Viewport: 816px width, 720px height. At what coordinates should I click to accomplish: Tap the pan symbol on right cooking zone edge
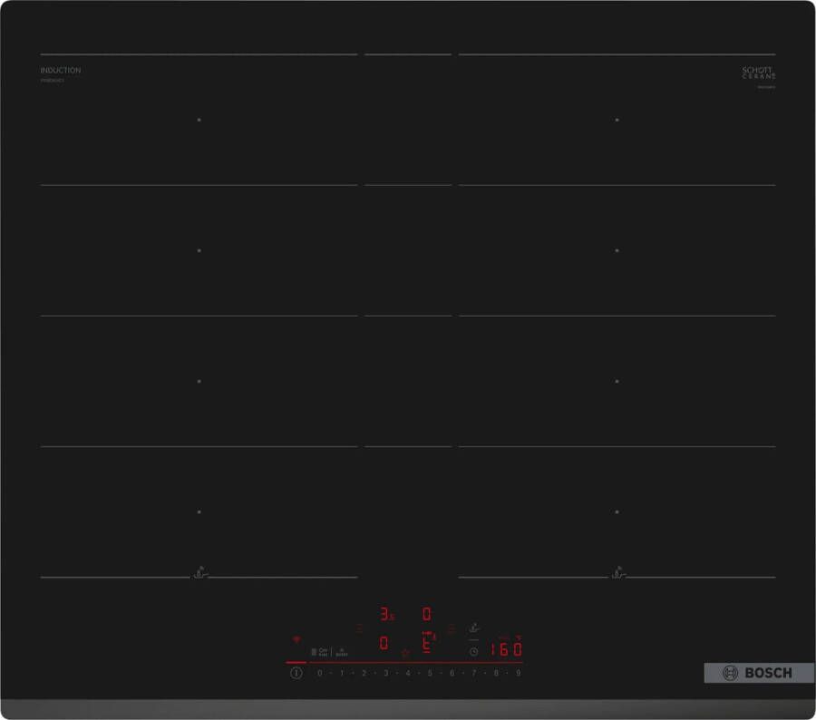[x=617, y=573]
